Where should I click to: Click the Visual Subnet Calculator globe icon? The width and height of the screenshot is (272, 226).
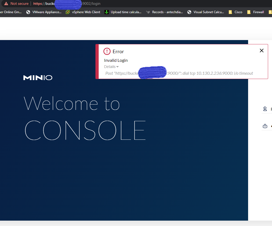[189, 12]
